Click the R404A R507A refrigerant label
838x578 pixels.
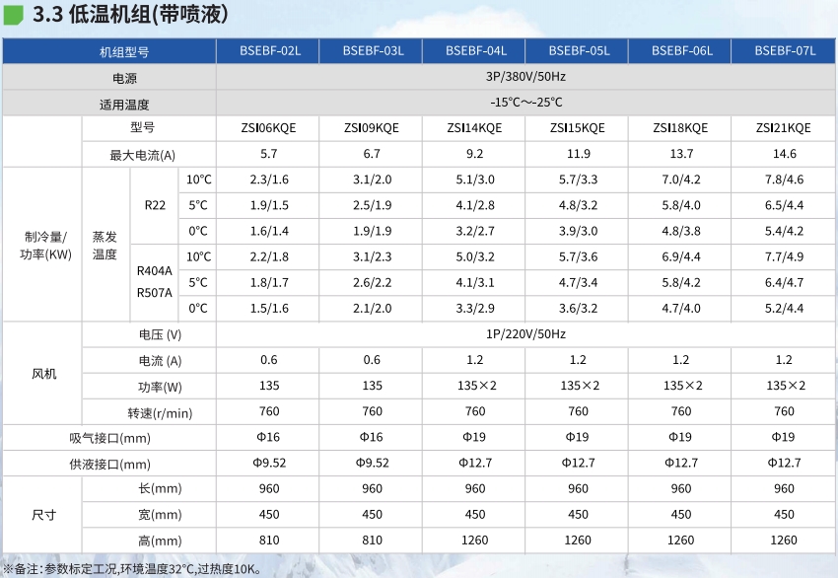[x=155, y=282]
